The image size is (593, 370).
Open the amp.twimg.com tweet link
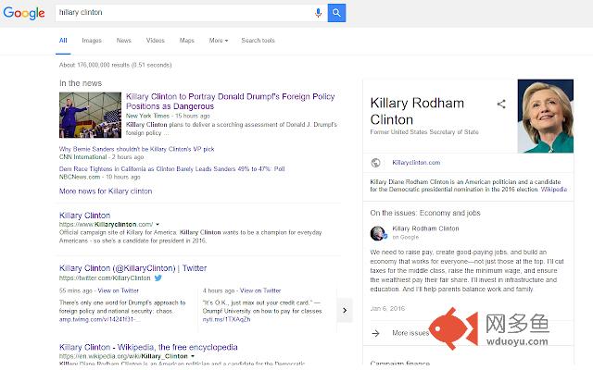pos(100,319)
